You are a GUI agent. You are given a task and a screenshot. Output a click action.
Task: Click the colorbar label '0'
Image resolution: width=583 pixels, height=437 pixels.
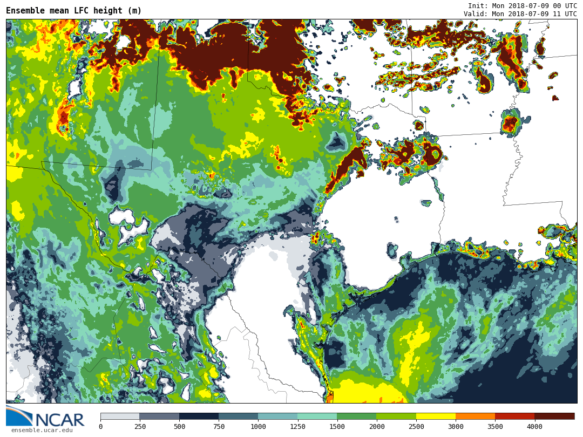(101, 427)
